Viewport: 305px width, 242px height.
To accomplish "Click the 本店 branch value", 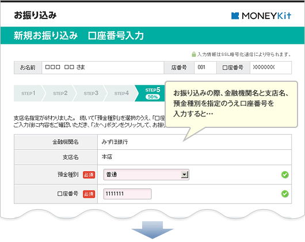I will [x=107, y=157].
